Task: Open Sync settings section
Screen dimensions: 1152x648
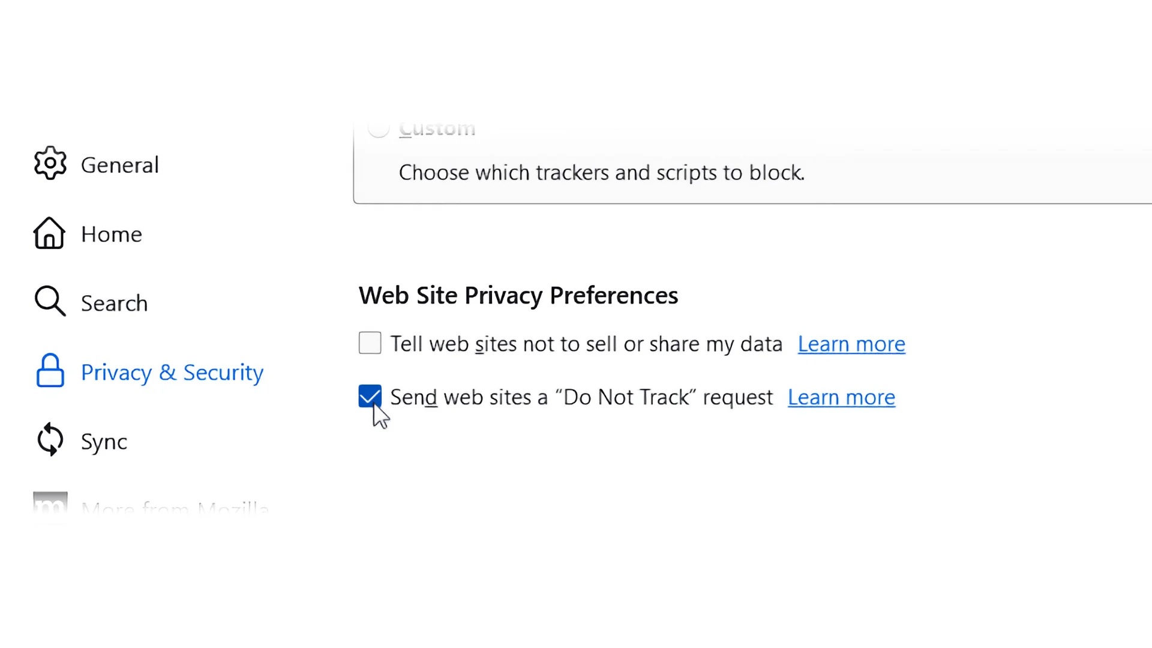Action: click(x=104, y=441)
